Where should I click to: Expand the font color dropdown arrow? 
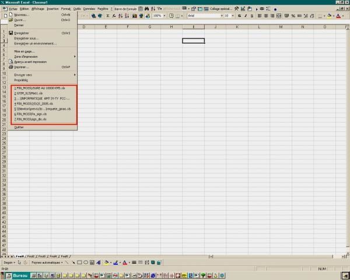click(x=343, y=16)
